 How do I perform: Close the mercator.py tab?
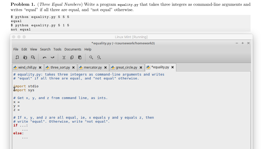coord(105,67)
